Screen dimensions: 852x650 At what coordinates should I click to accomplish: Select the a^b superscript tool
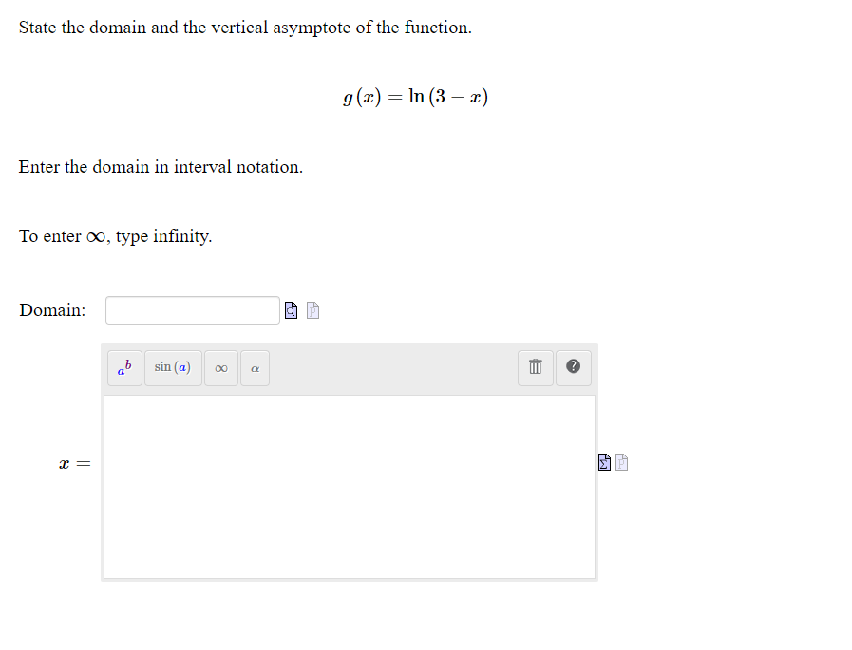coord(123,368)
